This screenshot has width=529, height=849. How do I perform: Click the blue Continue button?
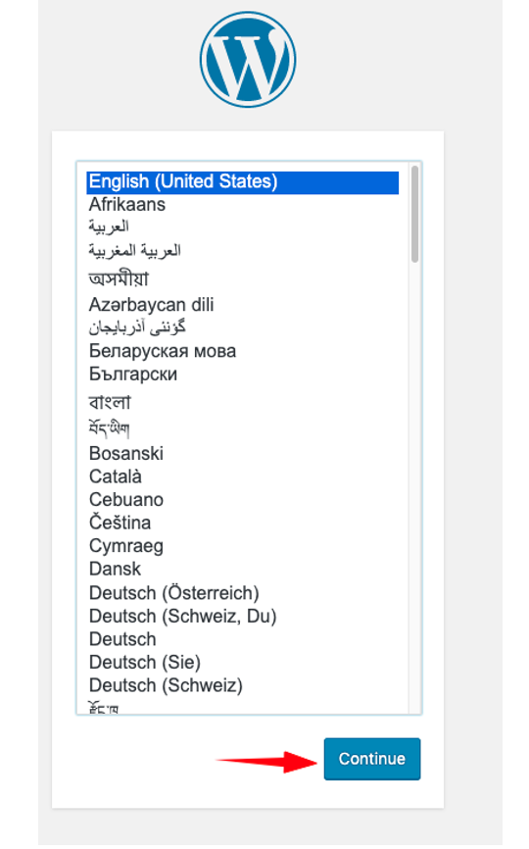click(372, 759)
